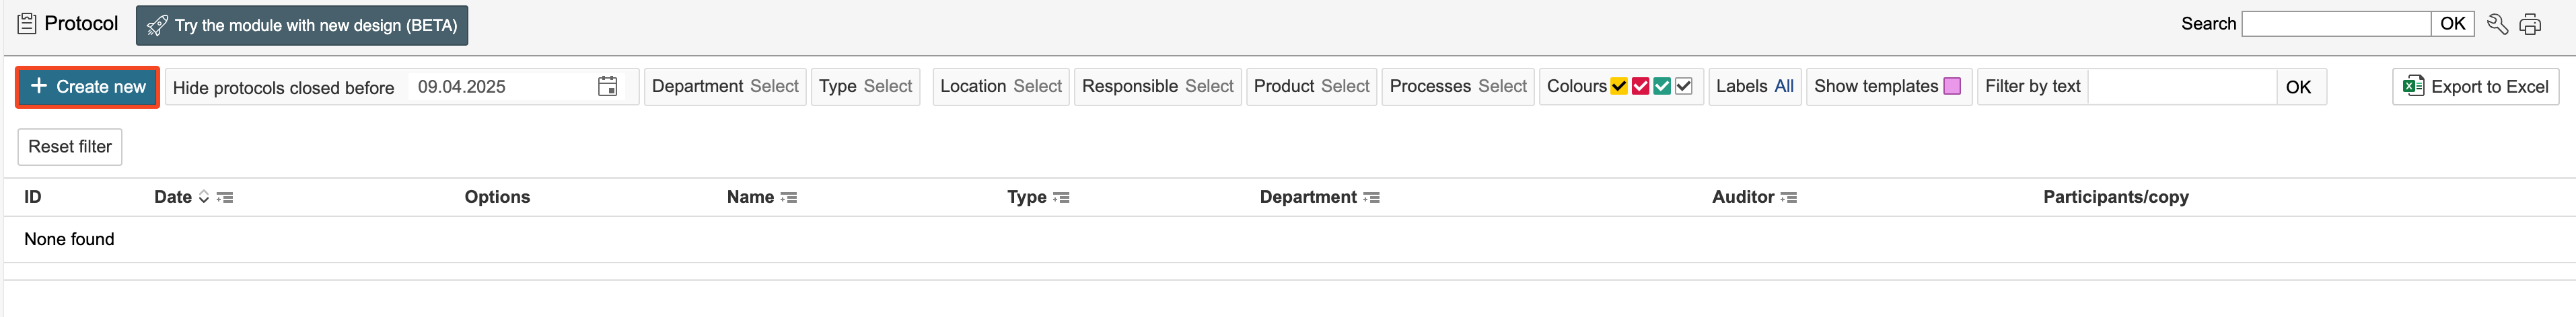Click the Create new button

coord(88,87)
